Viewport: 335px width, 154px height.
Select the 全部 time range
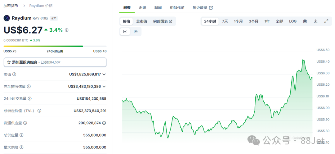279,21
